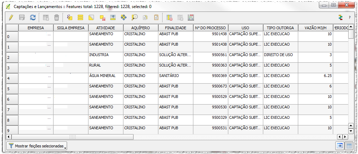Zoom map to selected rows icon
Viewport: 358px width, 154px height.
[135, 17]
